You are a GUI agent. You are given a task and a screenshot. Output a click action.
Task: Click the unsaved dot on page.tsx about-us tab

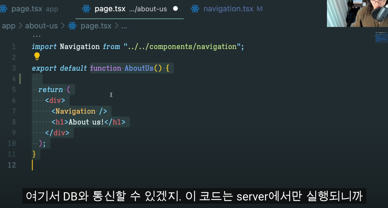pos(175,9)
